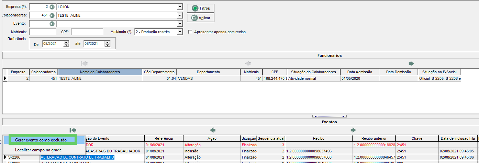Select the Atividade normal cell
Screen dimensions: 479x163
click(x=313, y=78)
